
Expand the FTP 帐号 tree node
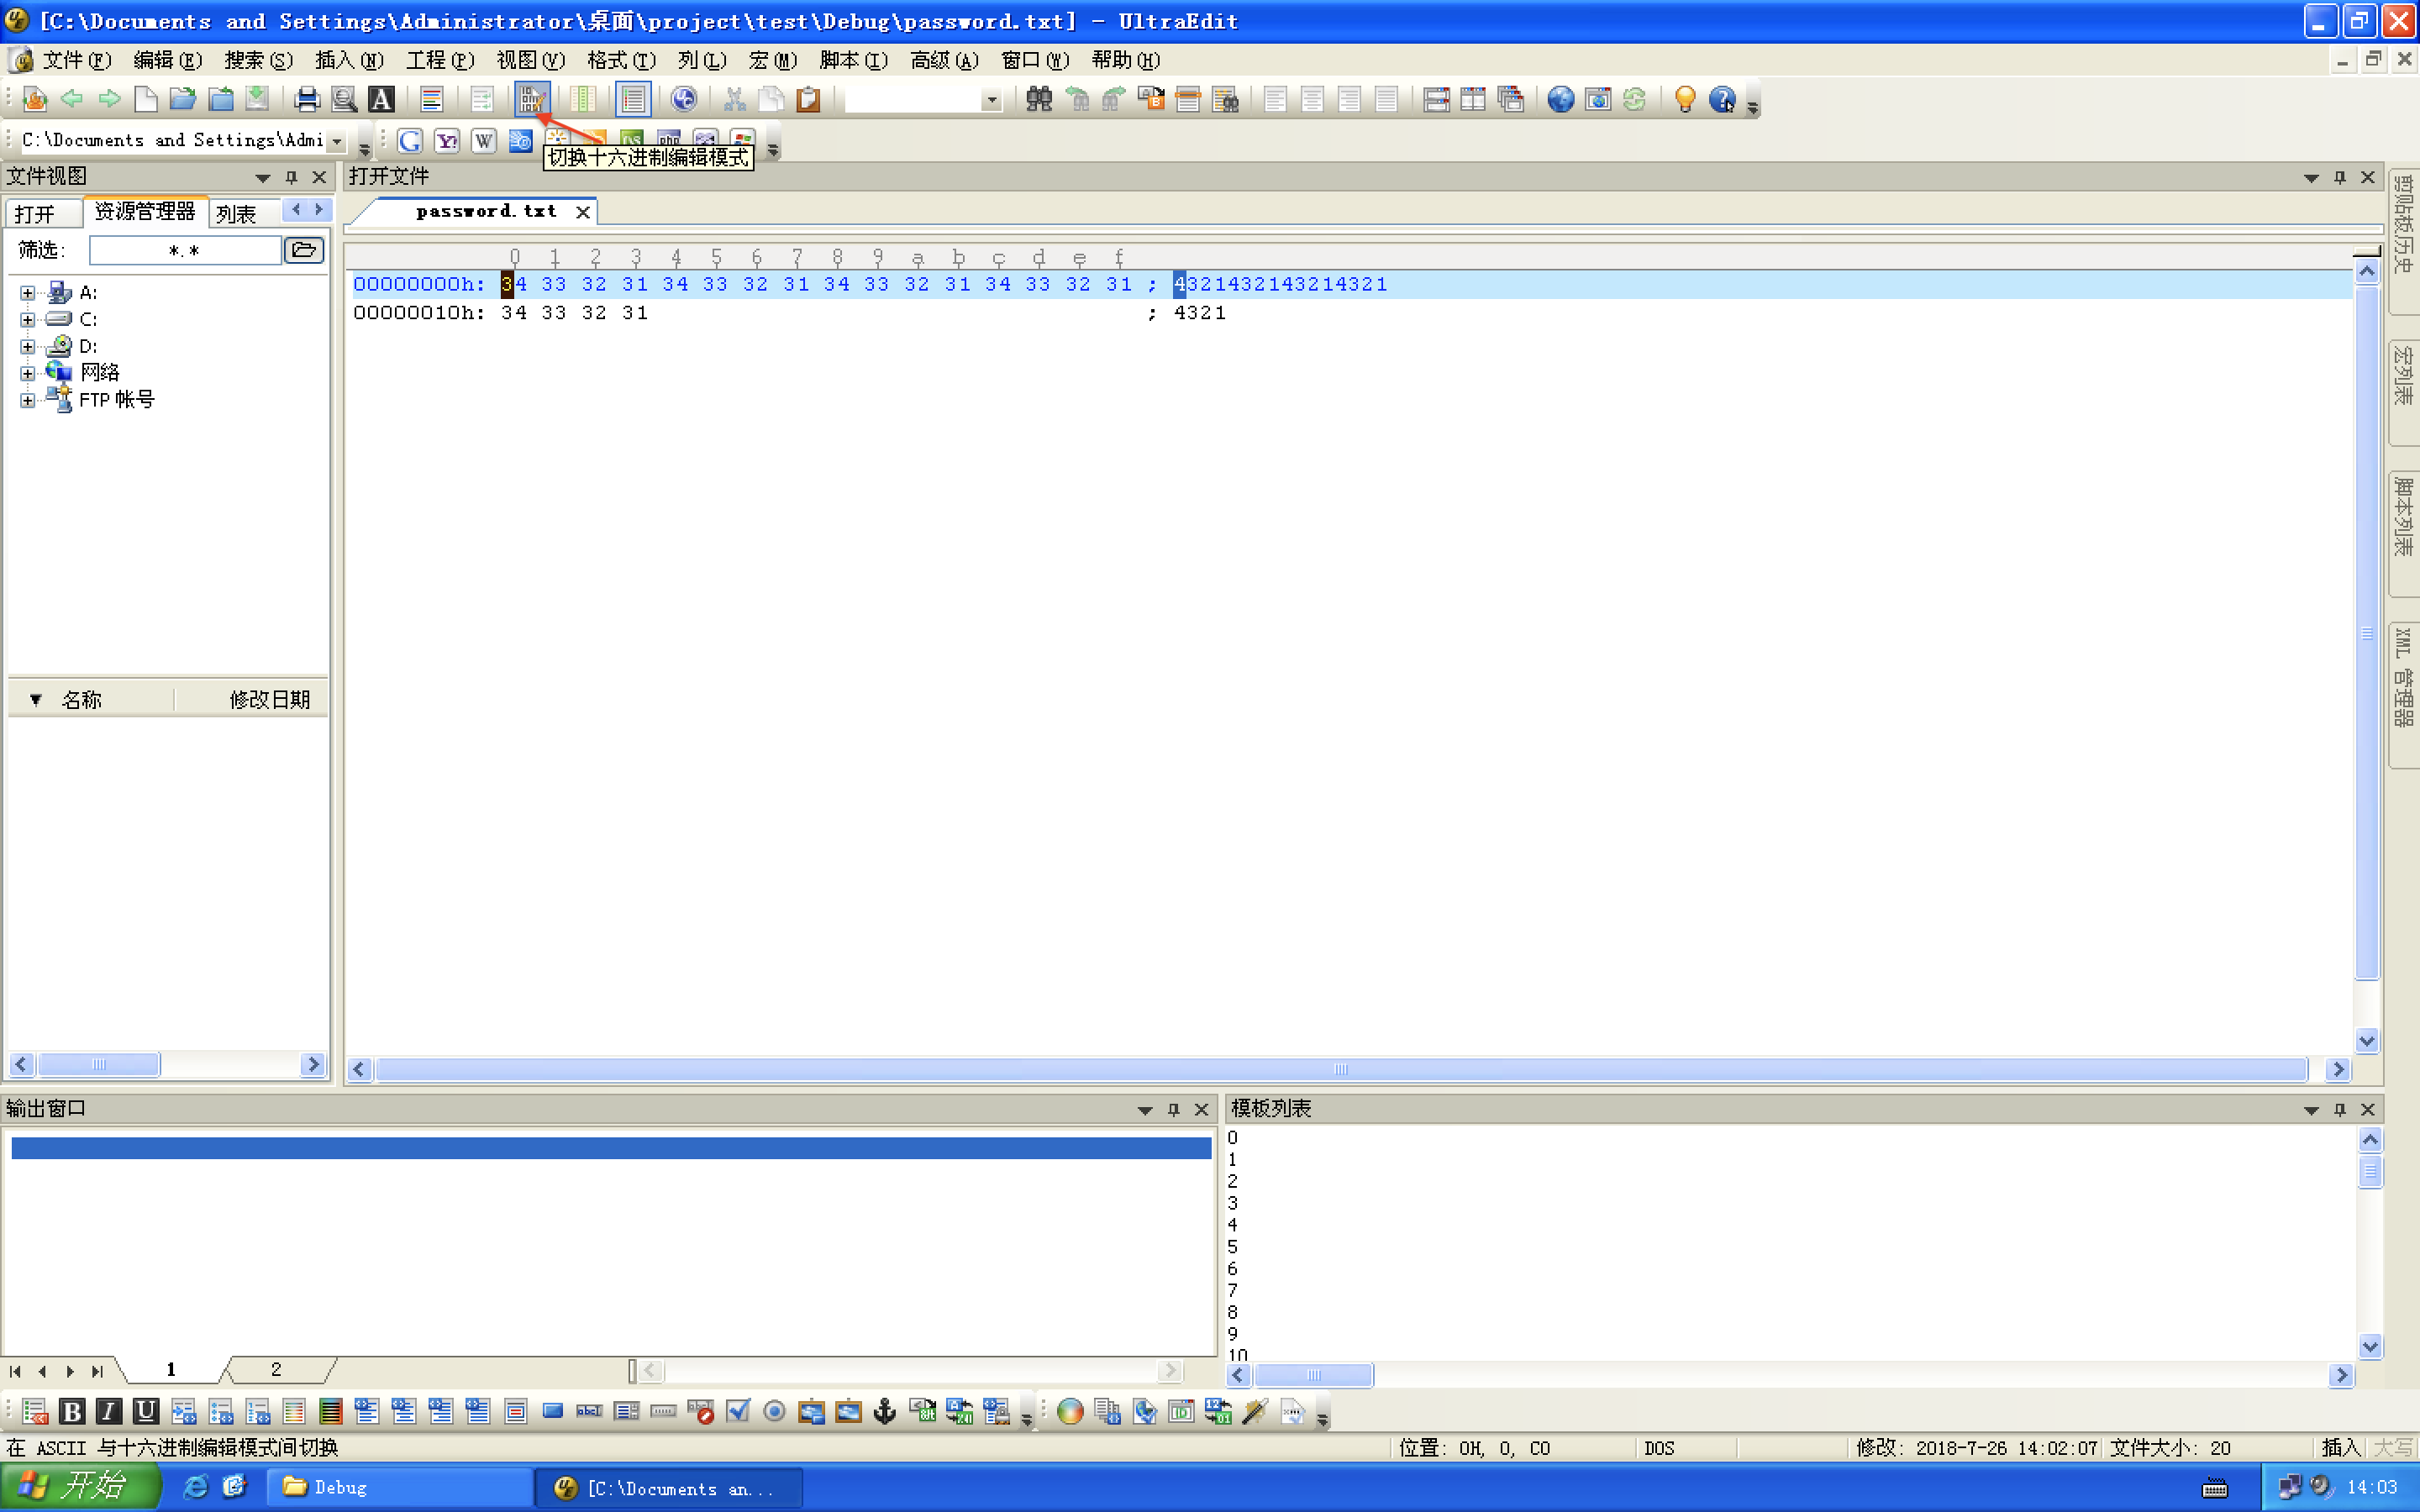28,400
